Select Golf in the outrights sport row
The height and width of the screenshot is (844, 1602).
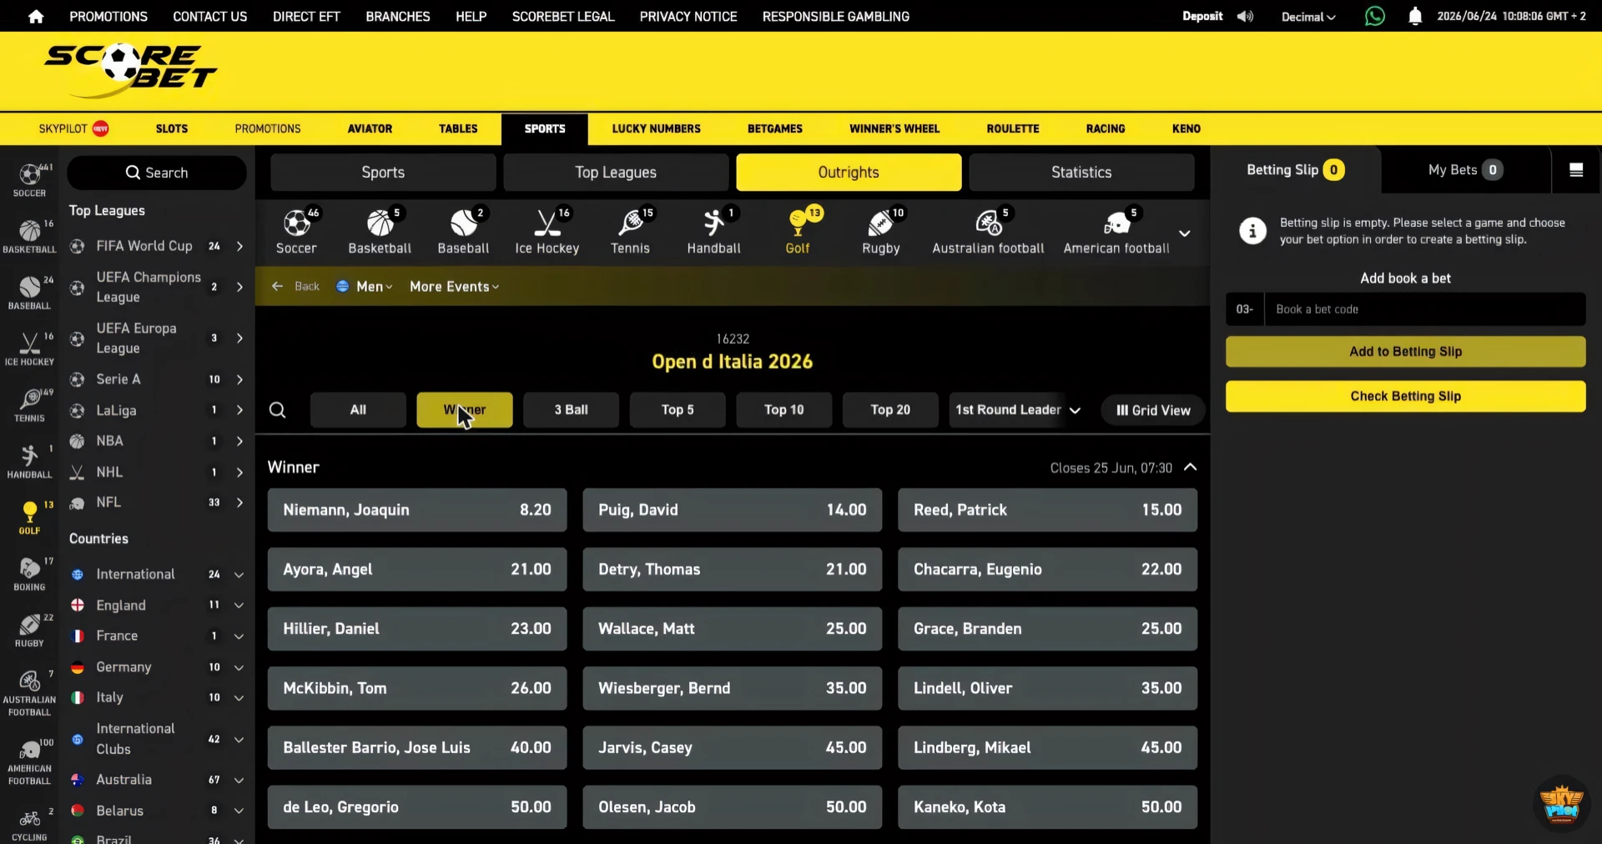(x=798, y=232)
